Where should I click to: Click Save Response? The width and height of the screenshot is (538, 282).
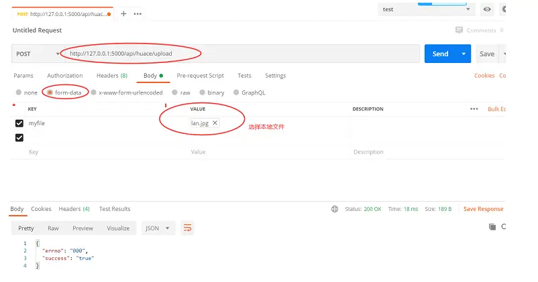coord(483,209)
